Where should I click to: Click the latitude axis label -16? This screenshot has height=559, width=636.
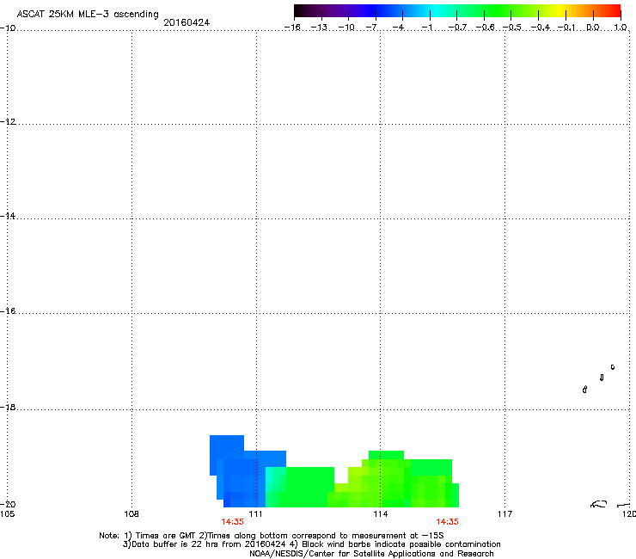(8, 311)
